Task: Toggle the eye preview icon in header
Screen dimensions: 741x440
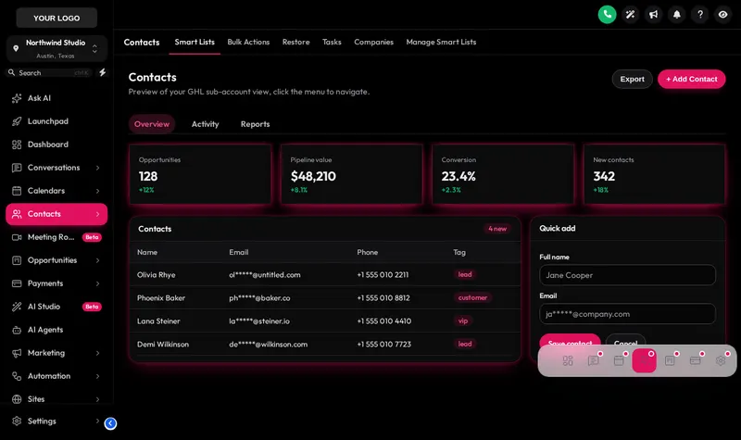Action: coord(723,14)
